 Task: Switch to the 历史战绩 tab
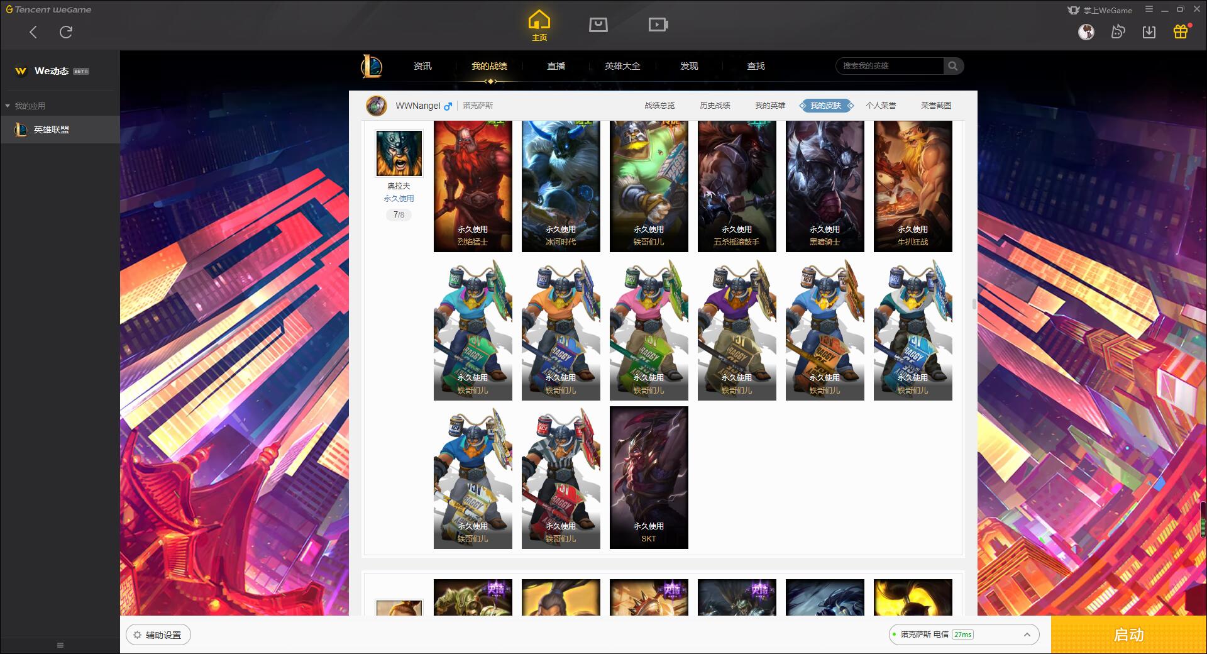pos(715,106)
